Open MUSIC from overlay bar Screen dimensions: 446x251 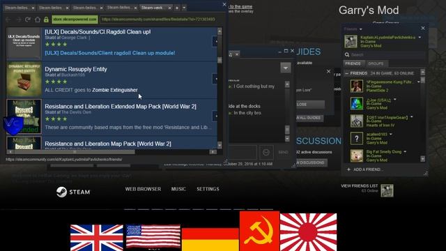178,189
